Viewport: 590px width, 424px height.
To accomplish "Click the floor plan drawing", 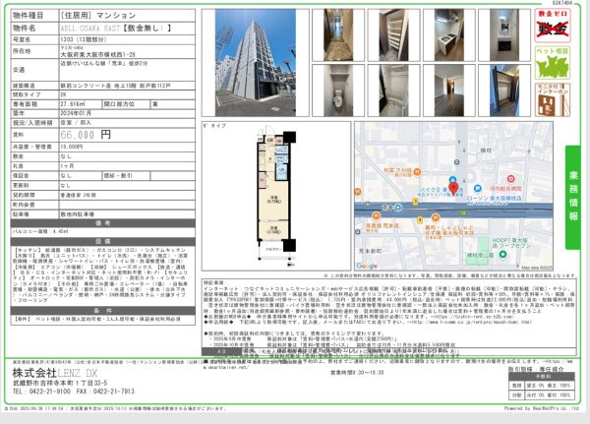I will (275, 196).
